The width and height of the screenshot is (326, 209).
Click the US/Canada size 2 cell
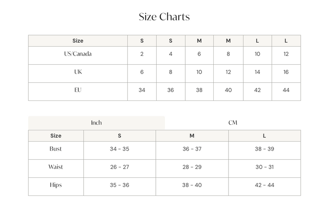[x=142, y=54]
